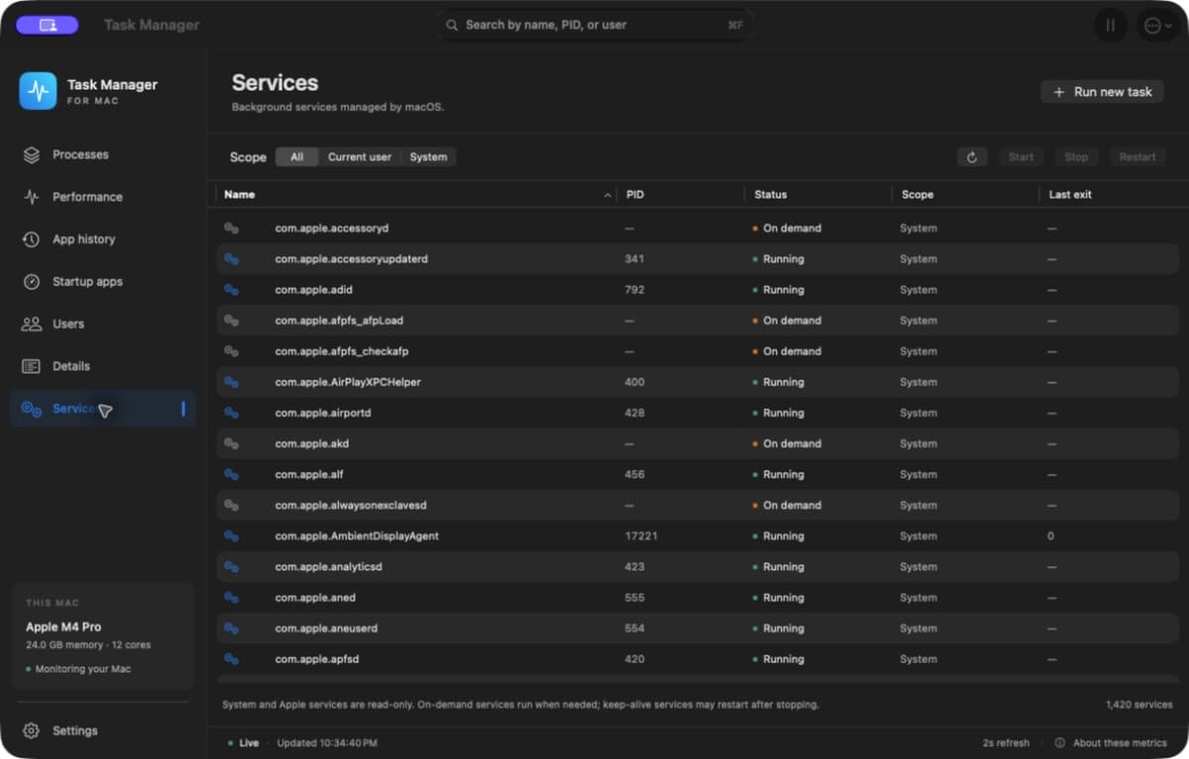Select the com.apple.akd service name
Screen dimensions: 1189x759
pyautogui.click(x=312, y=444)
